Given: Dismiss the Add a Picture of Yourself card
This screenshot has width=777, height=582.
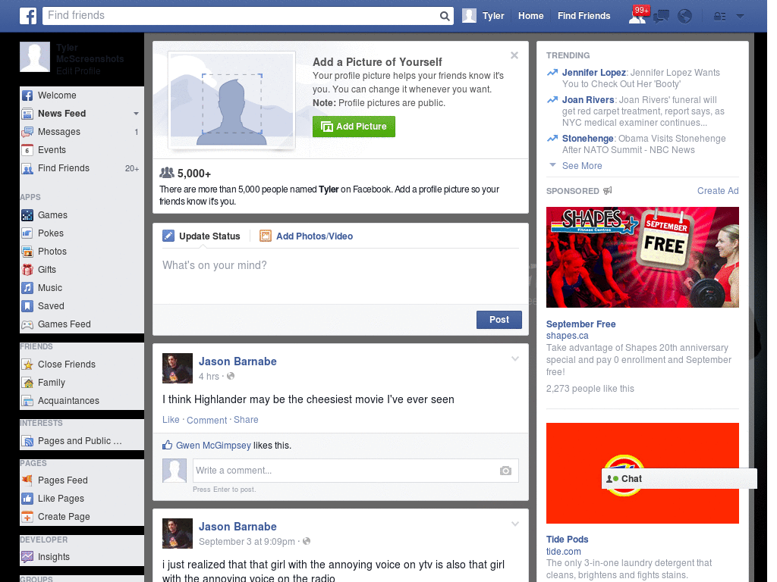Looking at the screenshot, I should pos(514,55).
